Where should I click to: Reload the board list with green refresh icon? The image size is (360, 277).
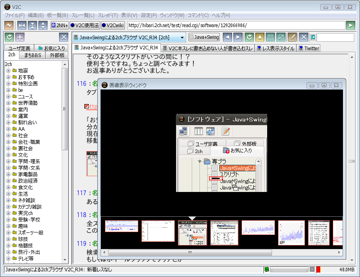[x=9, y=37]
